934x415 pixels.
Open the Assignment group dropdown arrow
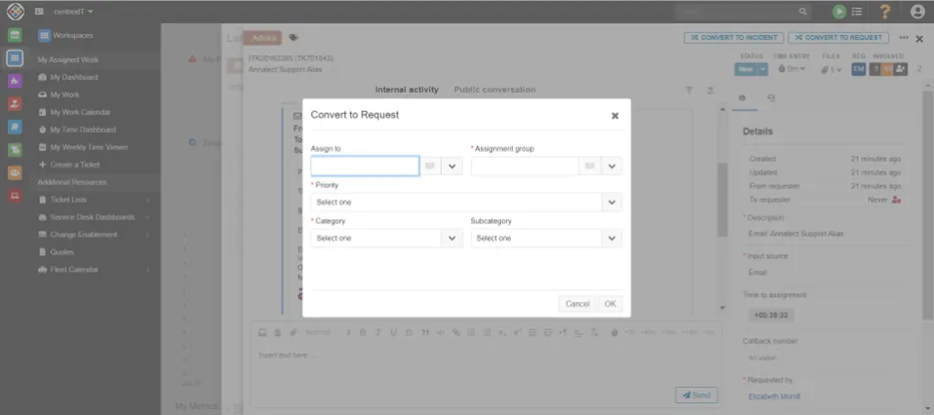tap(612, 167)
